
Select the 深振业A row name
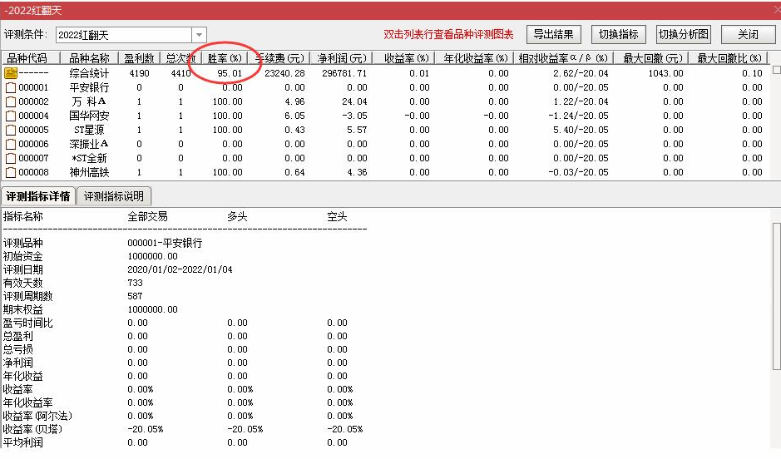pyautogui.click(x=89, y=145)
